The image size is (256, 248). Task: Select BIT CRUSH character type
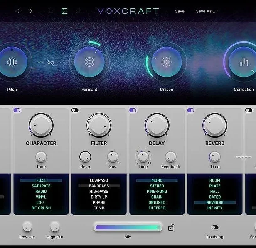(x=41, y=208)
